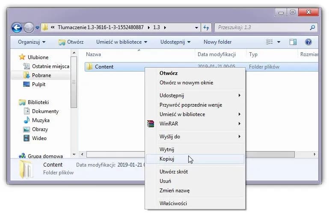Toggle the preview pane icon
The height and width of the screenshot is (215, 329).
click(x=293, y=42)
